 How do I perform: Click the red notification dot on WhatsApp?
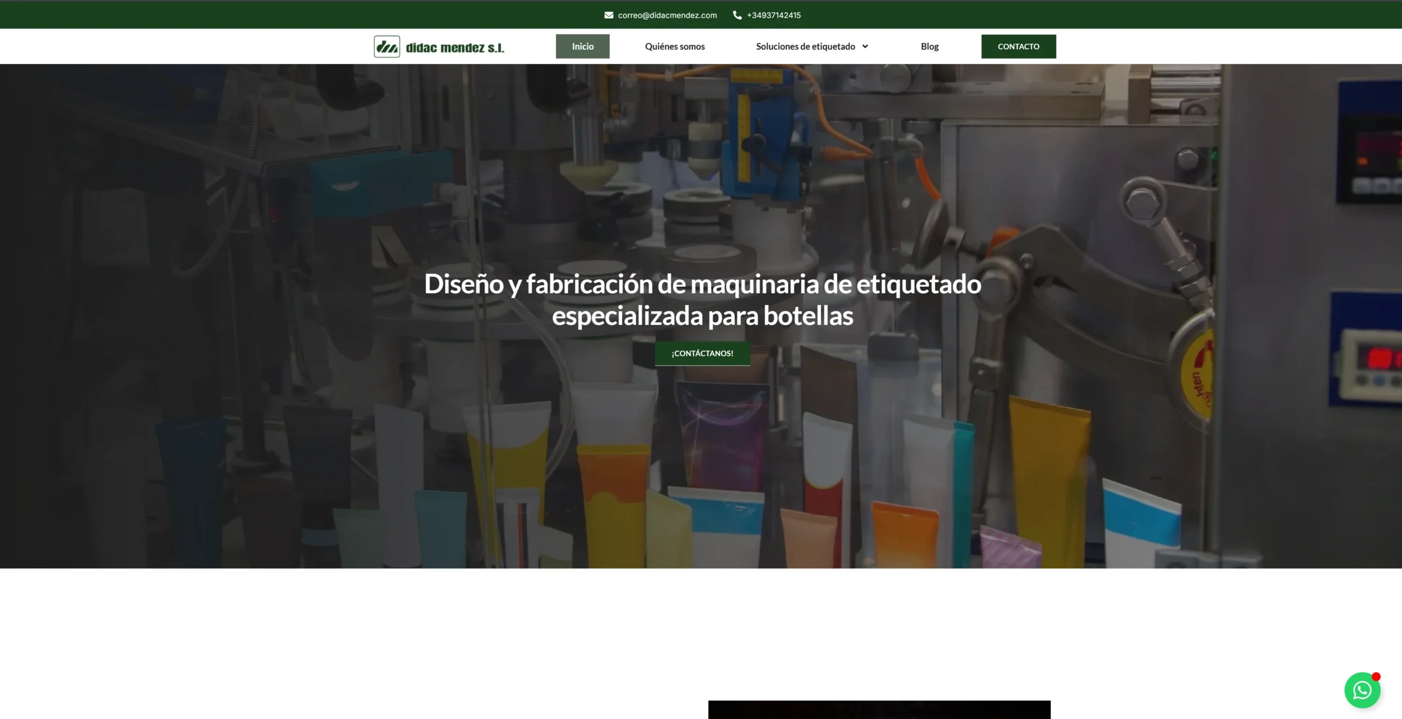click(x=1376, y=677)
